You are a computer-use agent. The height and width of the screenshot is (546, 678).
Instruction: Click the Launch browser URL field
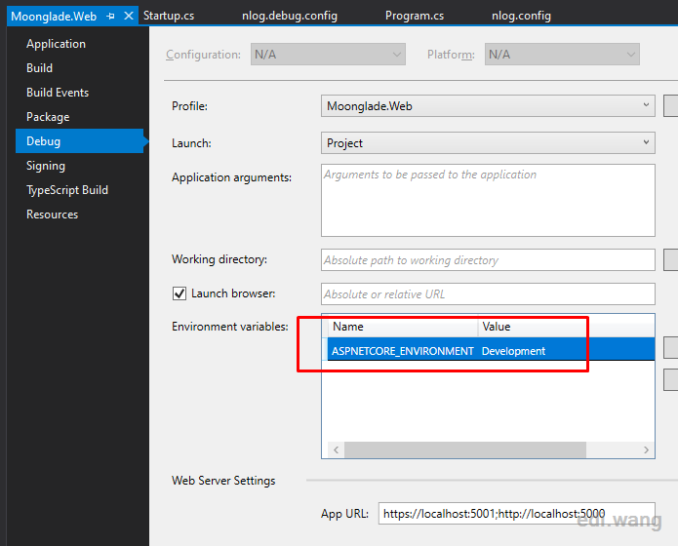point(488,294)
